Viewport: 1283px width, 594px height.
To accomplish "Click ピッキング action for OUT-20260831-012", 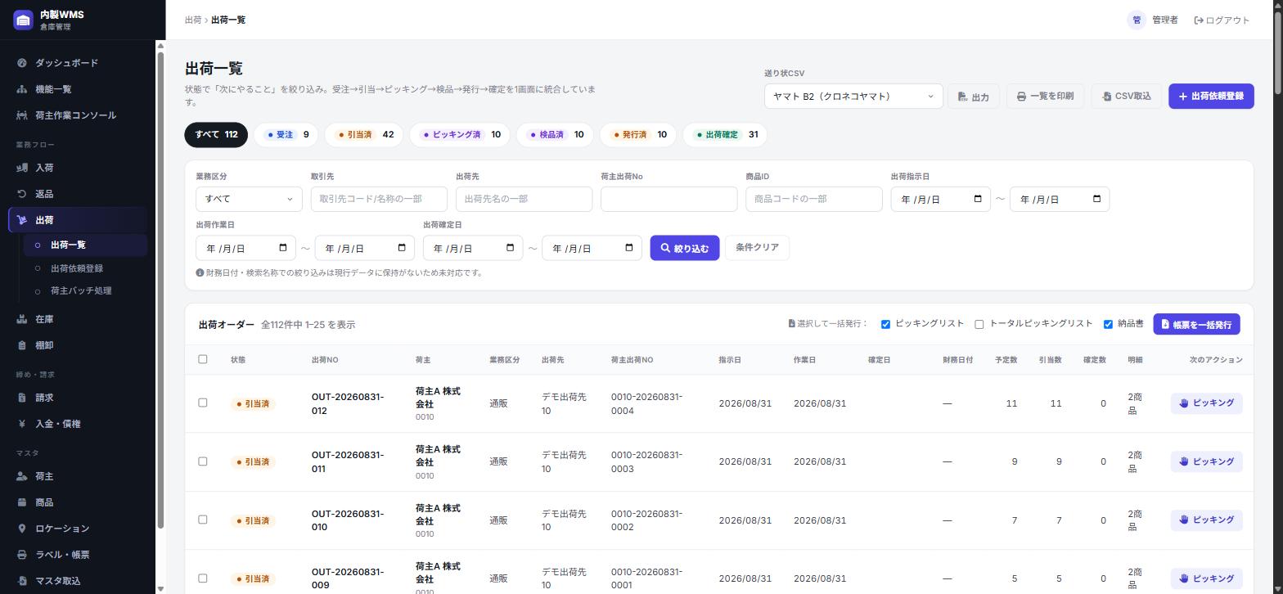I will 1206,403.
